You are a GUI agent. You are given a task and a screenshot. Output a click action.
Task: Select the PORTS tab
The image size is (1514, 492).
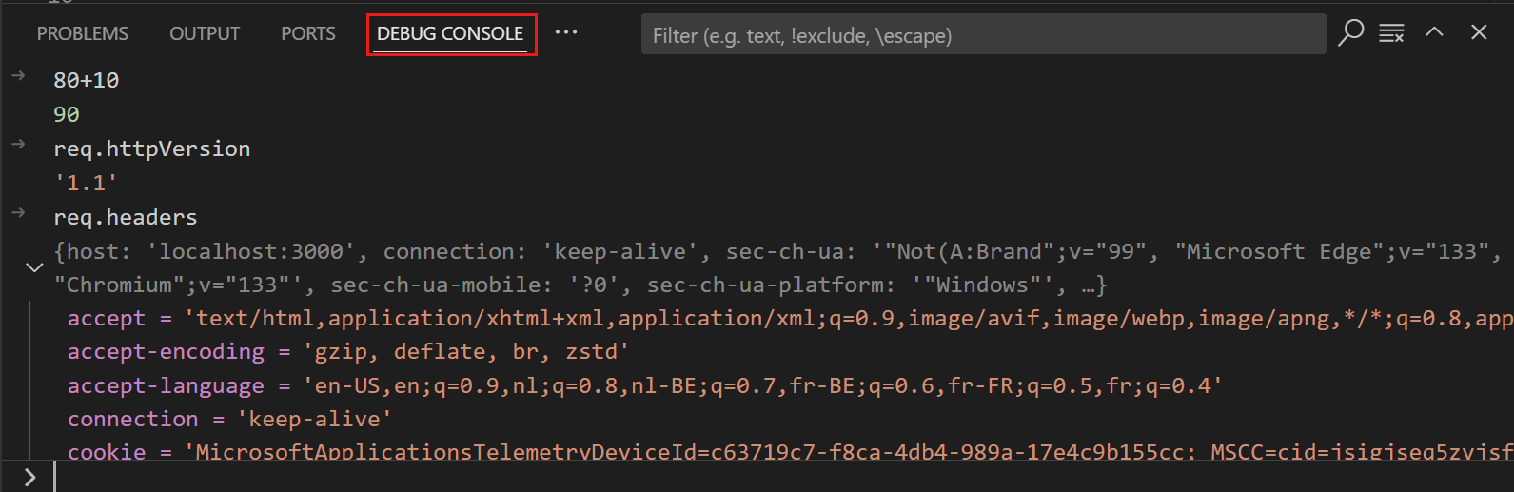[307, 34]
